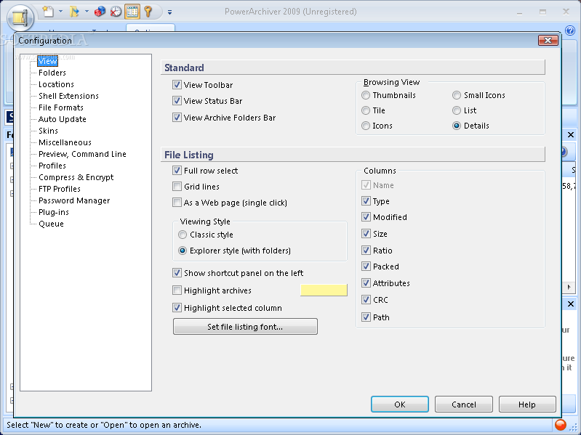The image size is (581, 435).
Task: Open Plug-ins configuration page
Action: point(54,212)
